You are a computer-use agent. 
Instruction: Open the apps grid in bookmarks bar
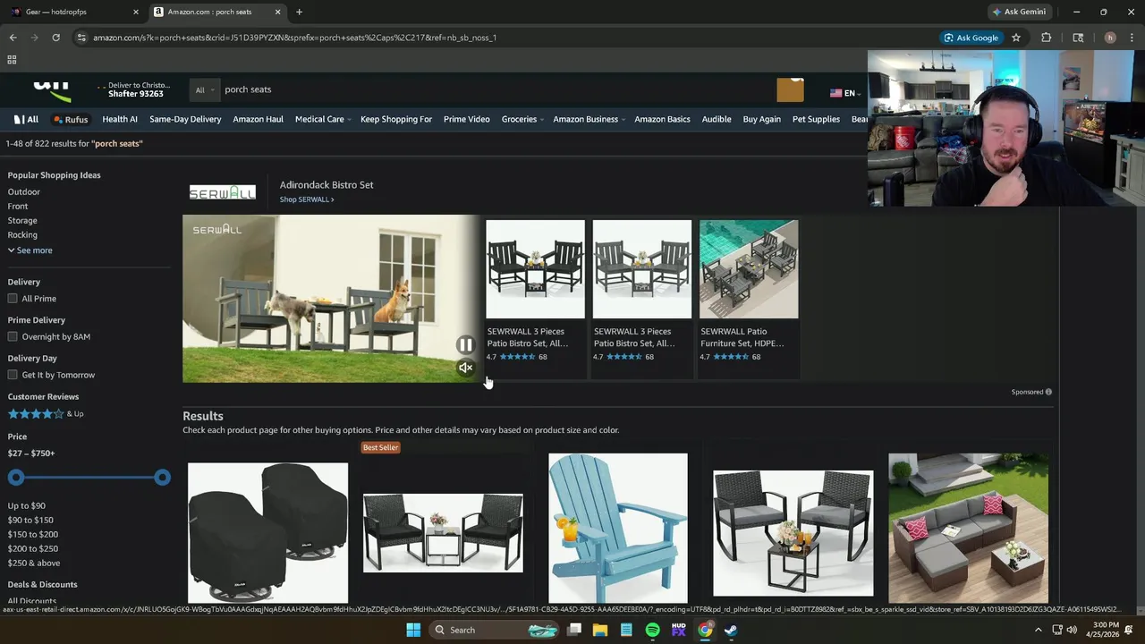pos(12,60)
